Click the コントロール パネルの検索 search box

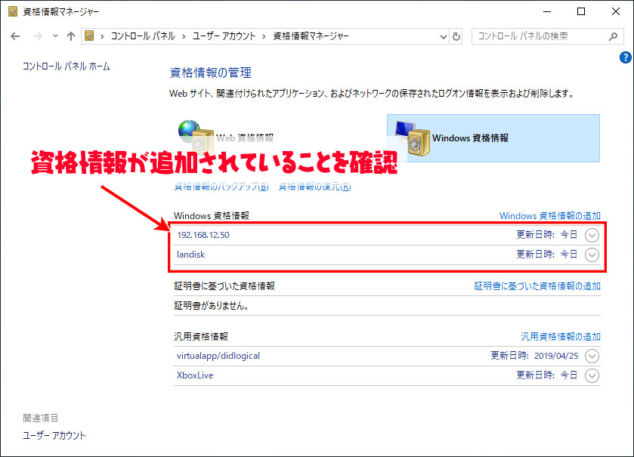point(547,36)
